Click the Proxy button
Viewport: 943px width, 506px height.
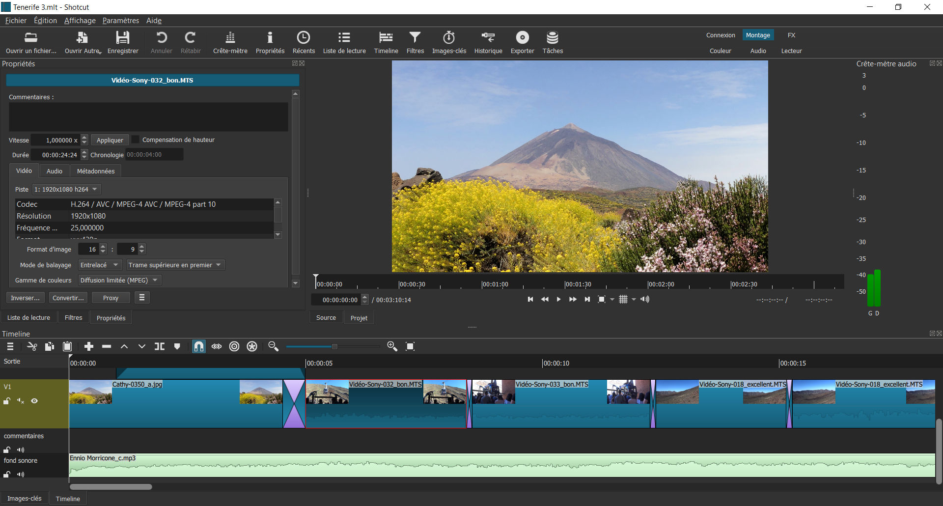coord(111,297)
